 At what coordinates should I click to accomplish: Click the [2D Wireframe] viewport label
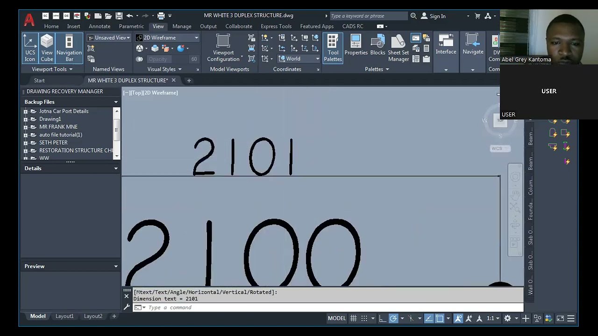coord(161,93)
